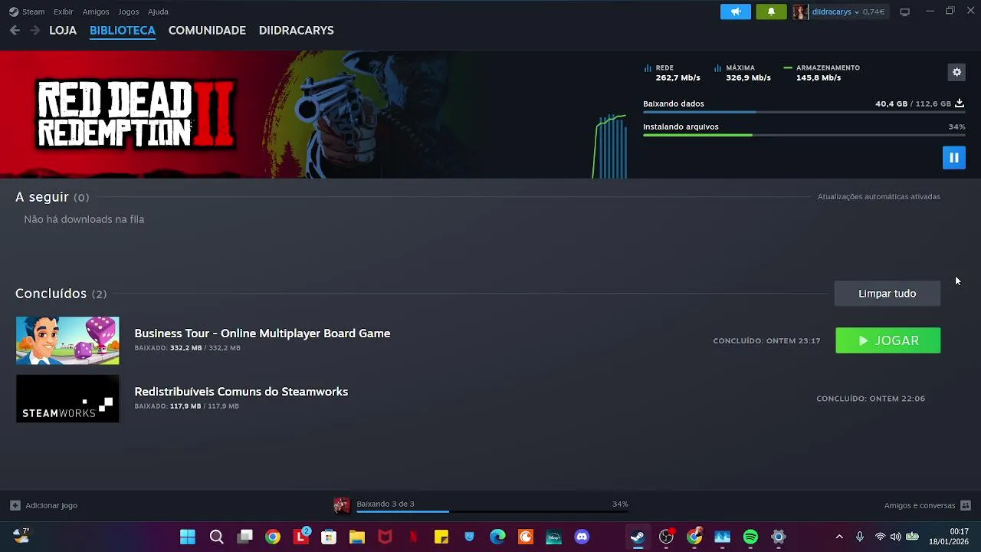Open the Ajuda menu
This screenshot has height=552, width=981.
[158, 11]
